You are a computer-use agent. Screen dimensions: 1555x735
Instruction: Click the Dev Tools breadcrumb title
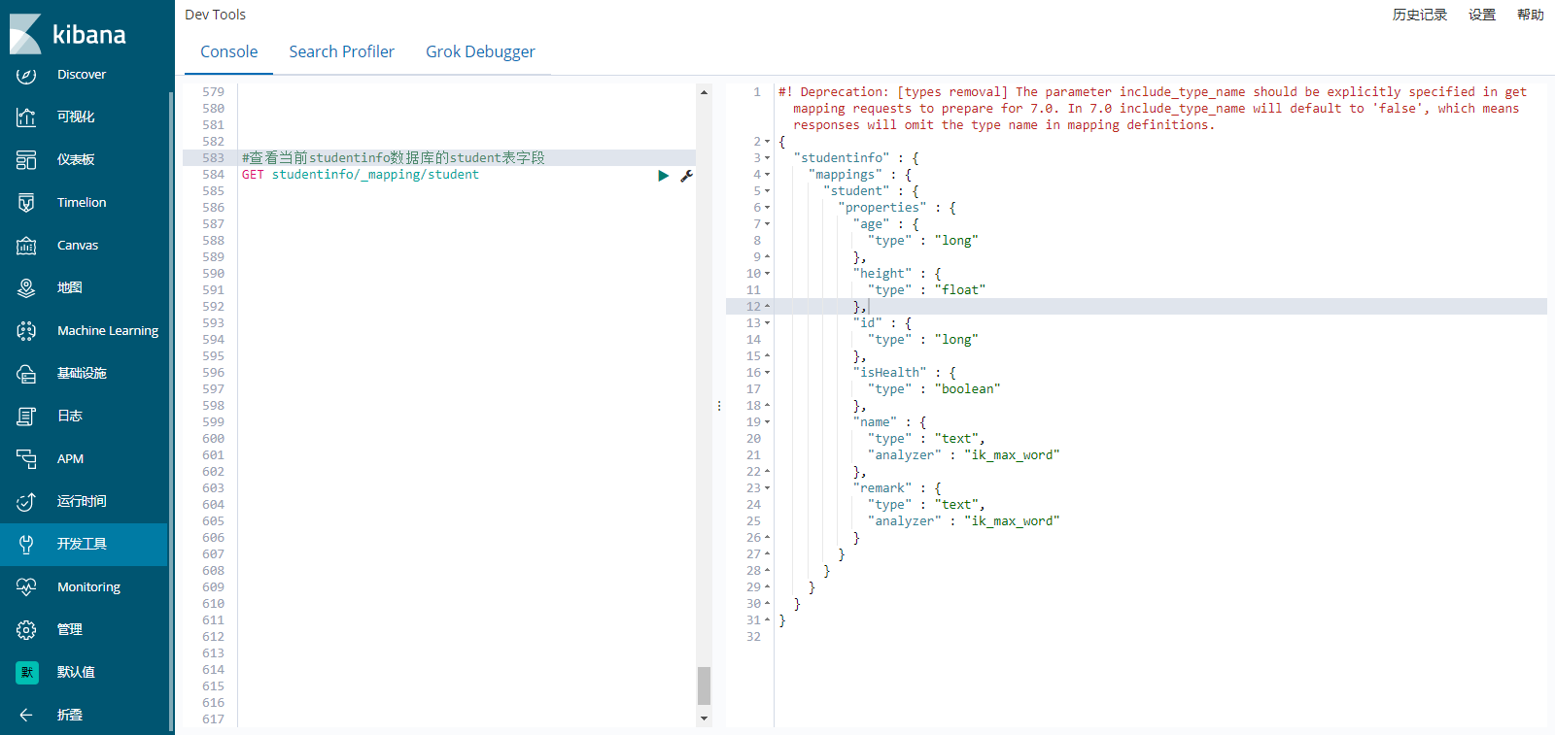tap(215, 15)
